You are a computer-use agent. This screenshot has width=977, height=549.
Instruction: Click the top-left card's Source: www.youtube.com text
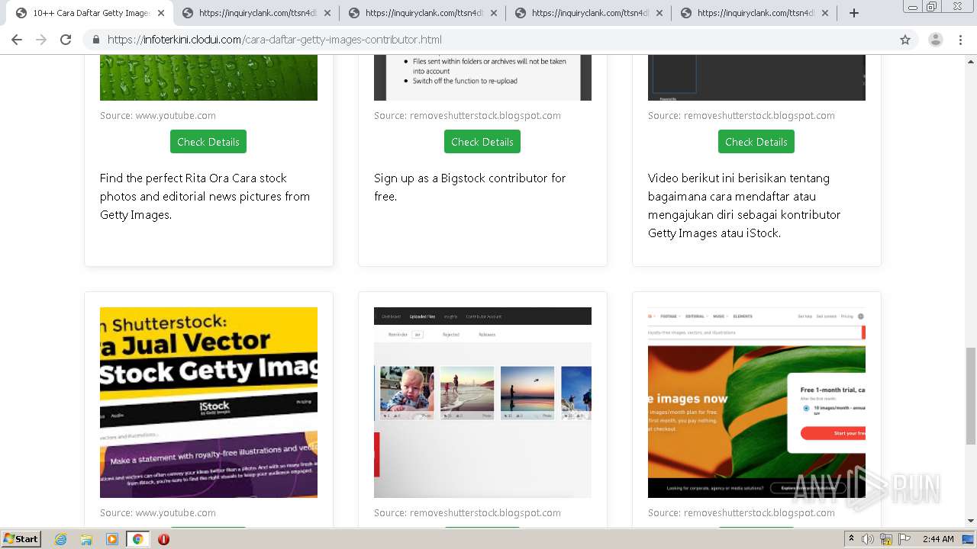pos(158,116)
